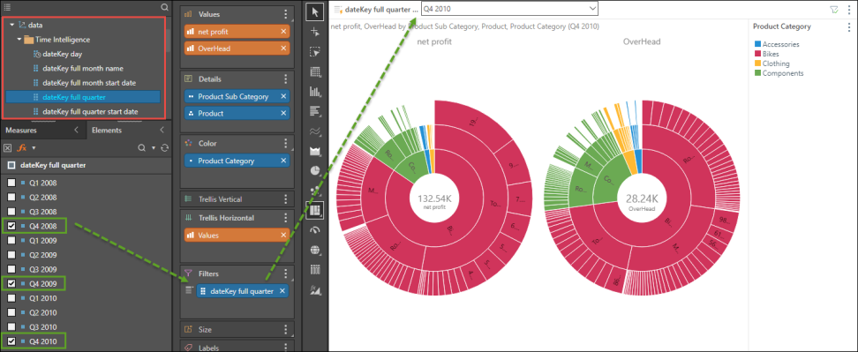This screenshot has width=858, height=352.
Task: Click the filter list icon beside dateKey chip
Action: (x=189, y=290)
